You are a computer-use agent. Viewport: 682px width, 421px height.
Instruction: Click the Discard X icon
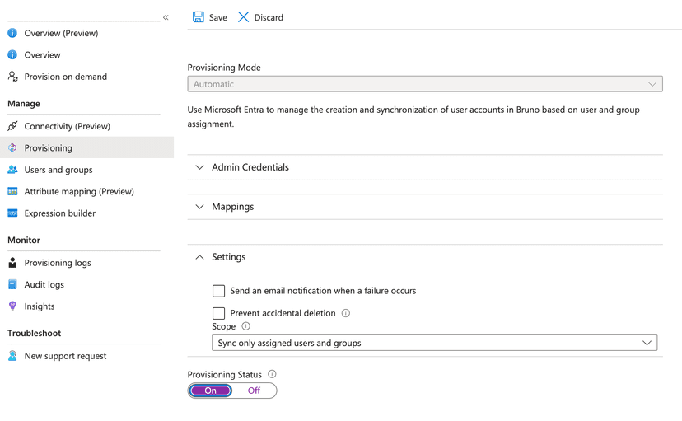[x=244, y=17]
